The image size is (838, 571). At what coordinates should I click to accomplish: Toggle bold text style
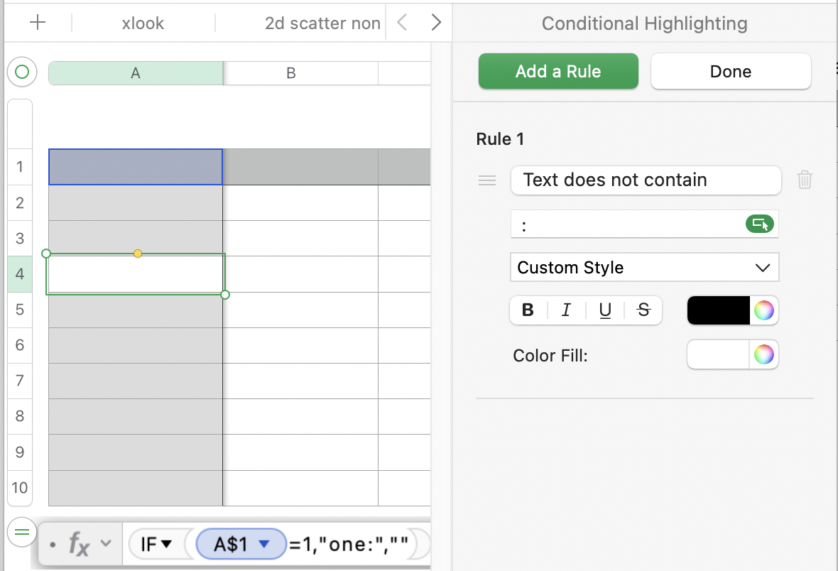pyautogui.click(x=528, y=310)
